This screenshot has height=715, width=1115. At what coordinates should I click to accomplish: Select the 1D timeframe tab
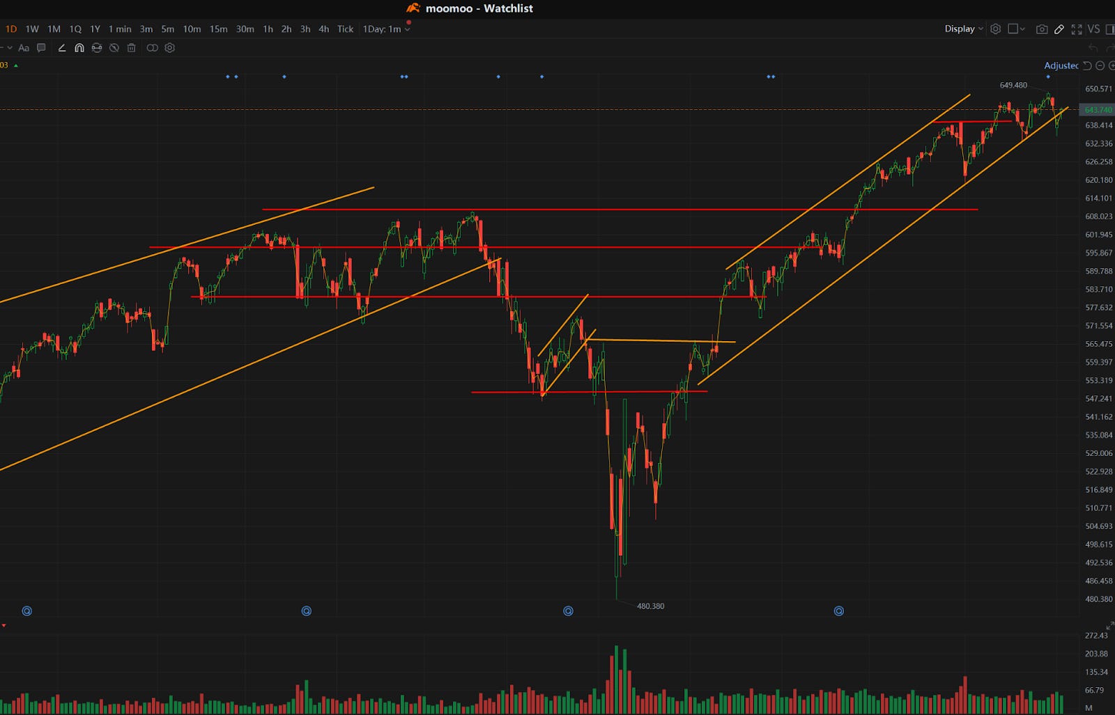(x=11, y=29)
